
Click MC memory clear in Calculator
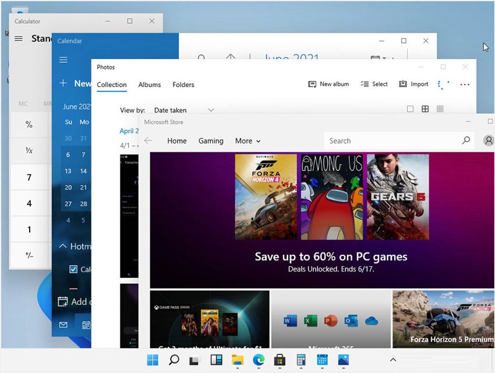click(23, 104)
